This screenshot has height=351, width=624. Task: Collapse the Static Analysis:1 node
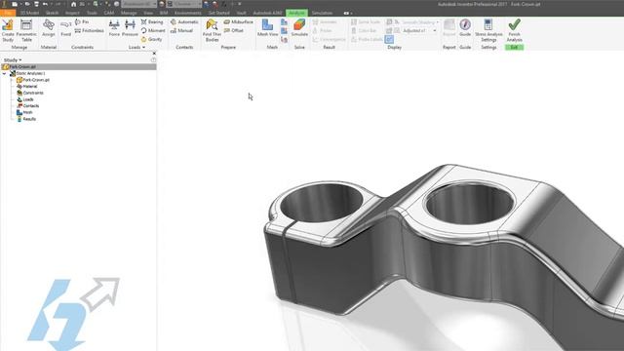point(4,74)
